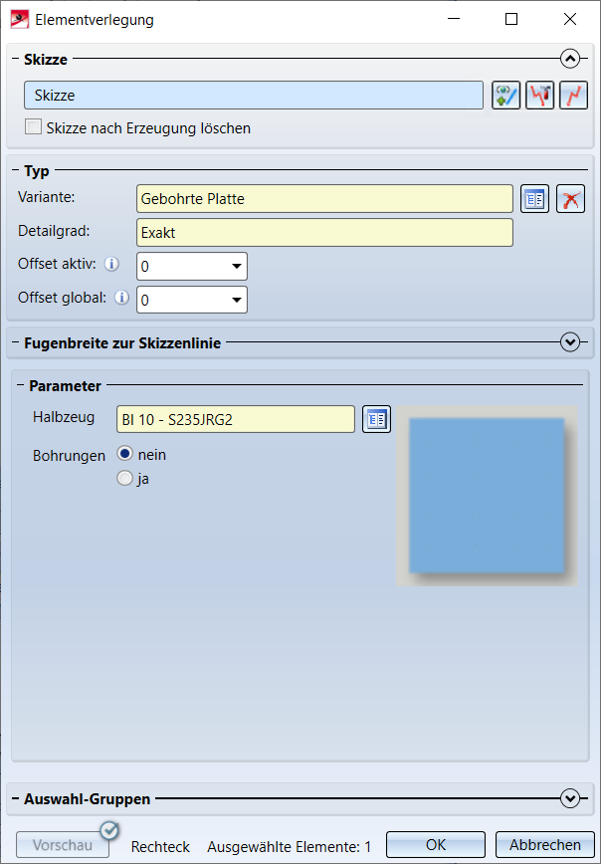Open the Halbzeug catalogue selection icon
The height and width of the screenshot is (864, 601).
click(376, 419)
